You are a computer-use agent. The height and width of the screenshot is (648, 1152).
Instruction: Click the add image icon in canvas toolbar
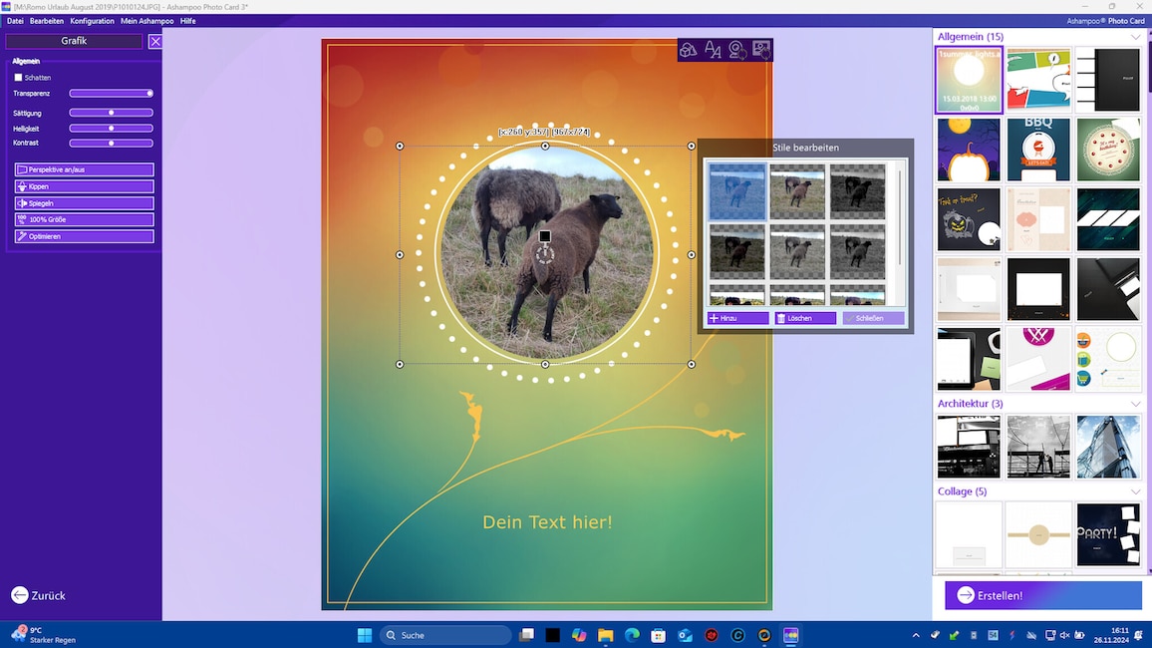(761, 50)
